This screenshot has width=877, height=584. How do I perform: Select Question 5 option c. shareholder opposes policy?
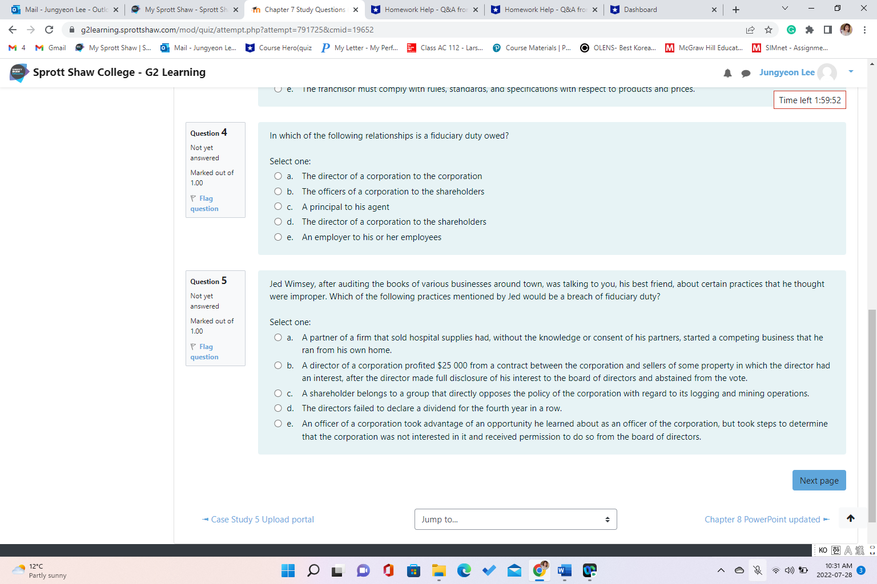278,394
